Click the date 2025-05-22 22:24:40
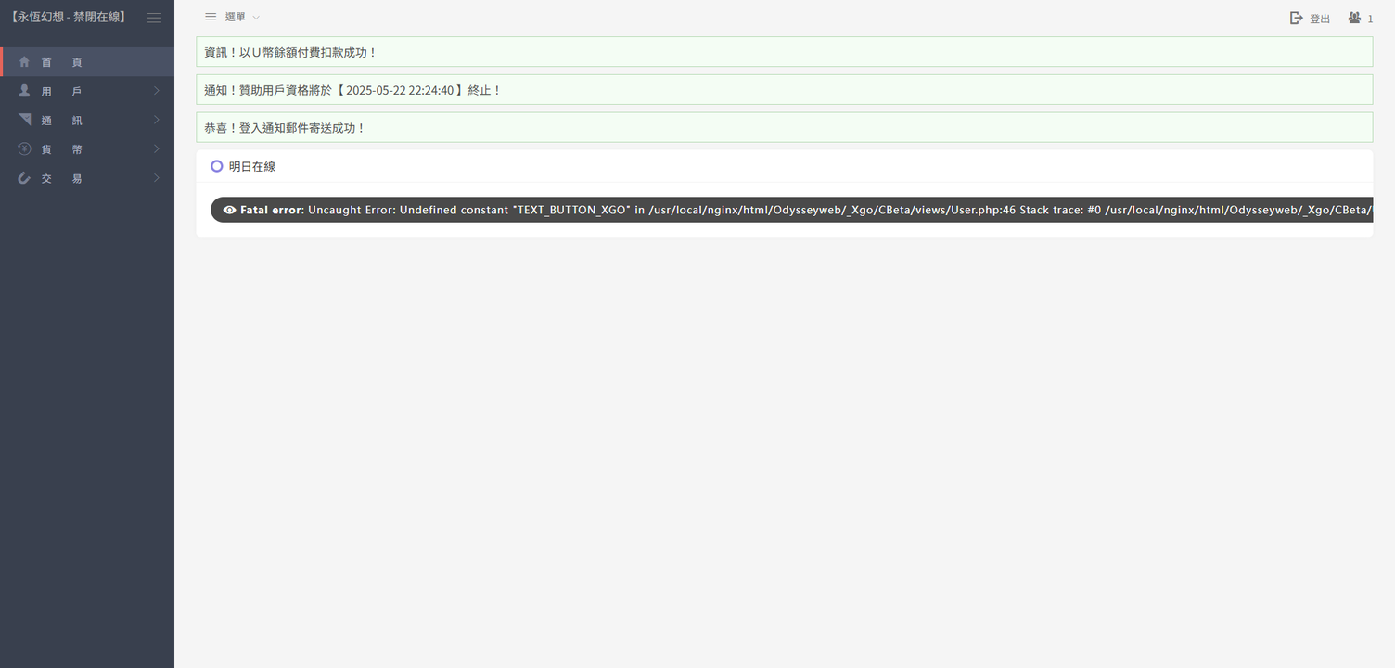 click(400, 90)
